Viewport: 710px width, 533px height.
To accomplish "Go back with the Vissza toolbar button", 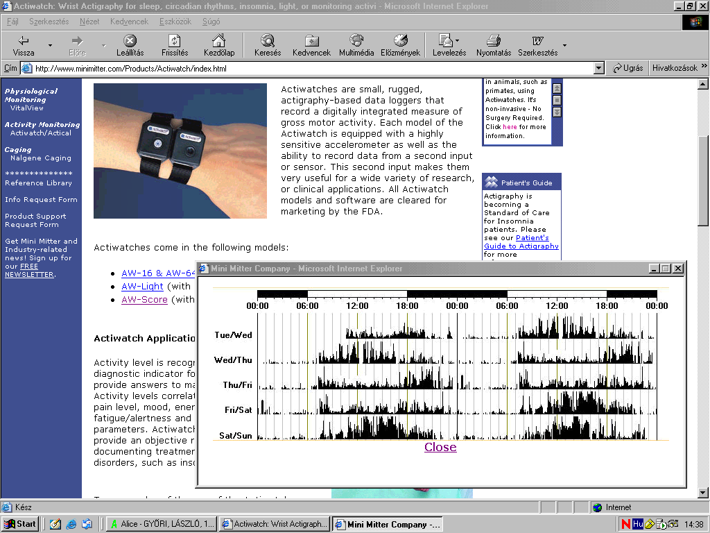I will [24, 45].
